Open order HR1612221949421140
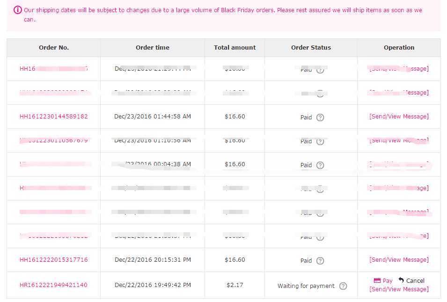Viewport: 447px width, 302px height. pos(53,285)
